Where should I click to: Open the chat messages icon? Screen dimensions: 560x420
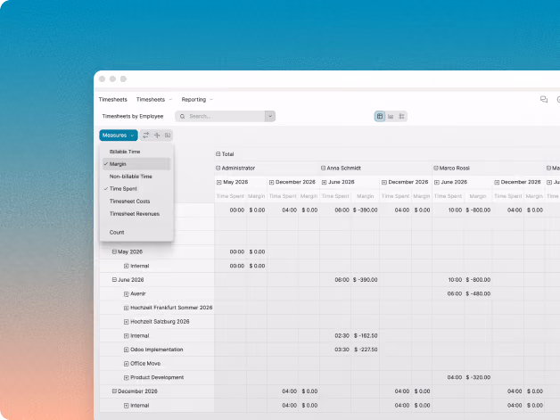pyautogui.click(x=544, y=99)
